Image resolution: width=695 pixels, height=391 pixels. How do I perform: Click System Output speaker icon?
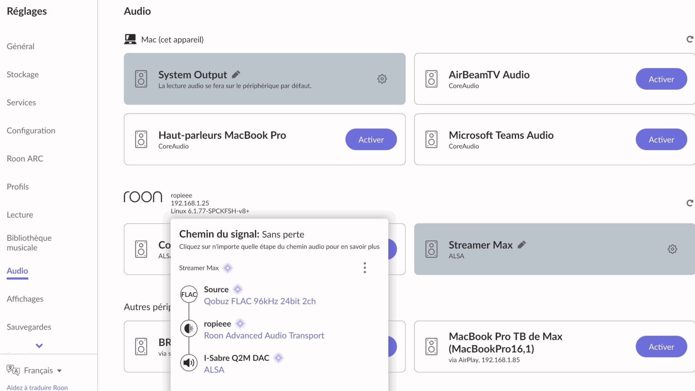(x=141, y=79)
